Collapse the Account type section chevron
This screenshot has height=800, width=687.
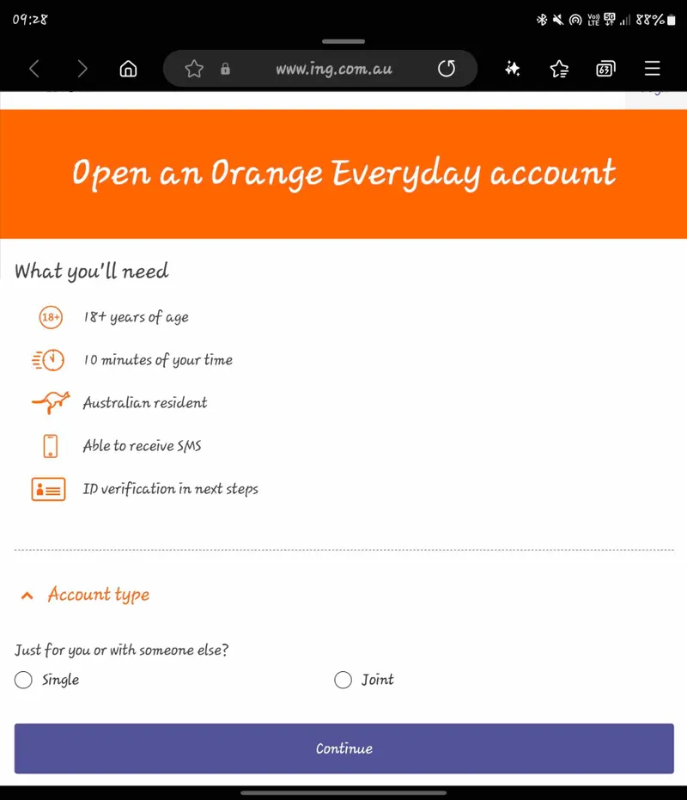click(27, 595)
